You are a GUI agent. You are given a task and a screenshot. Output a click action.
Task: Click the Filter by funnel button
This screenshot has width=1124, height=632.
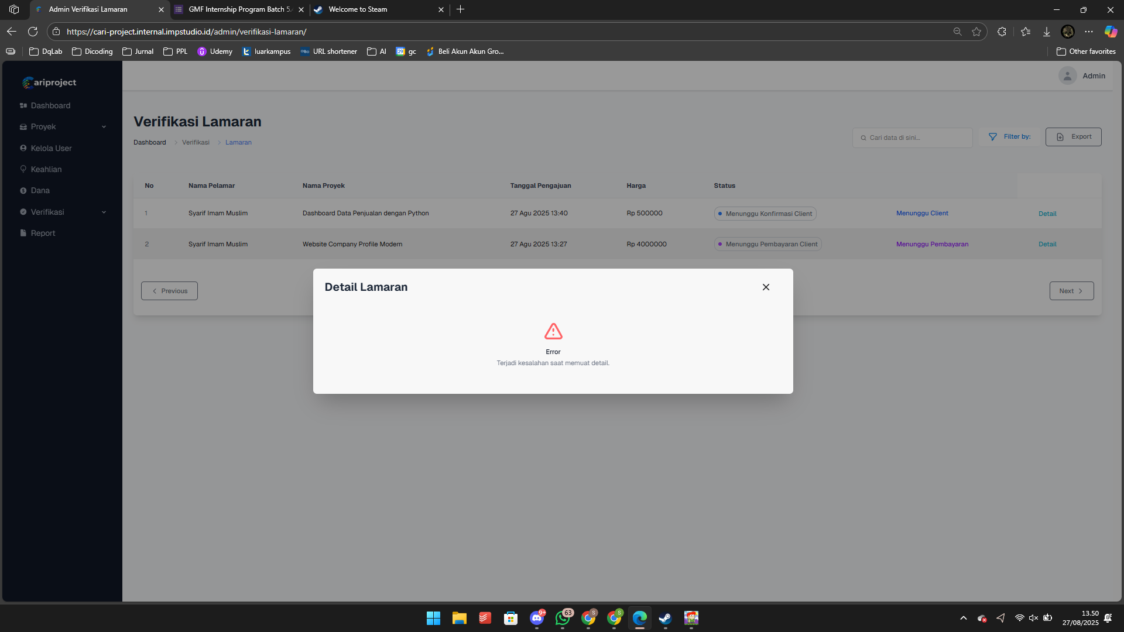[x=1010, y=136]
